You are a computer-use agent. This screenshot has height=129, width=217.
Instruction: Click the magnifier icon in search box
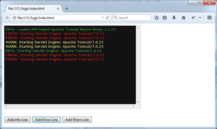click(115, 18)
